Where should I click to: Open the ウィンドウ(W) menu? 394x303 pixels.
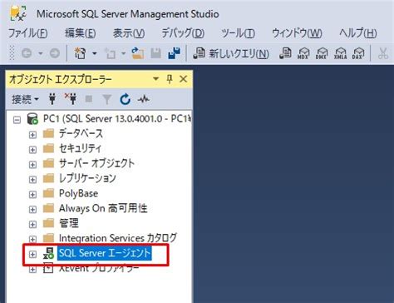point(297,33)
